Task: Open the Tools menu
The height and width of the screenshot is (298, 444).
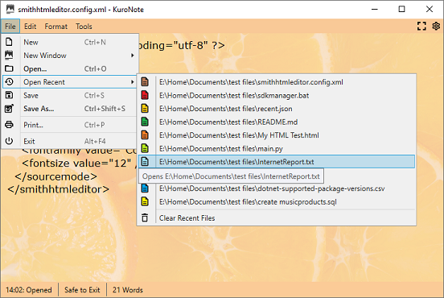Action: [x=84, y=27]
